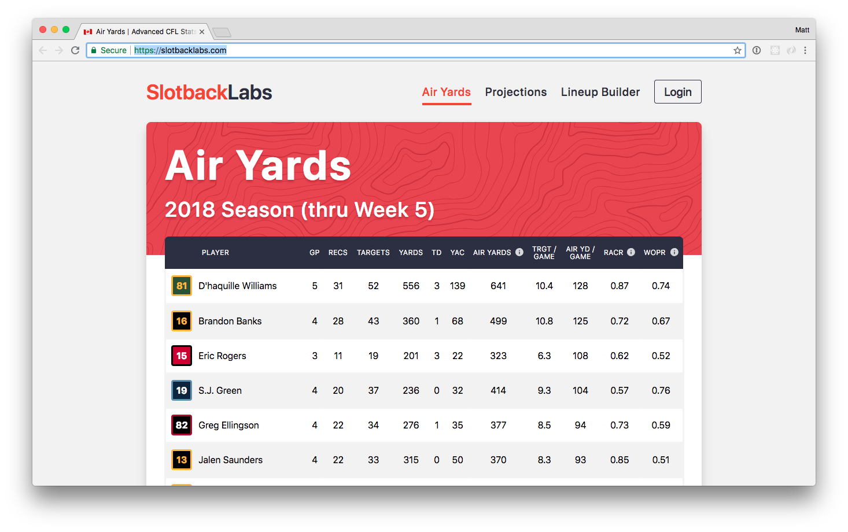
Task: Click the 2018 Season subtitle text
Action: coord(300,210)
